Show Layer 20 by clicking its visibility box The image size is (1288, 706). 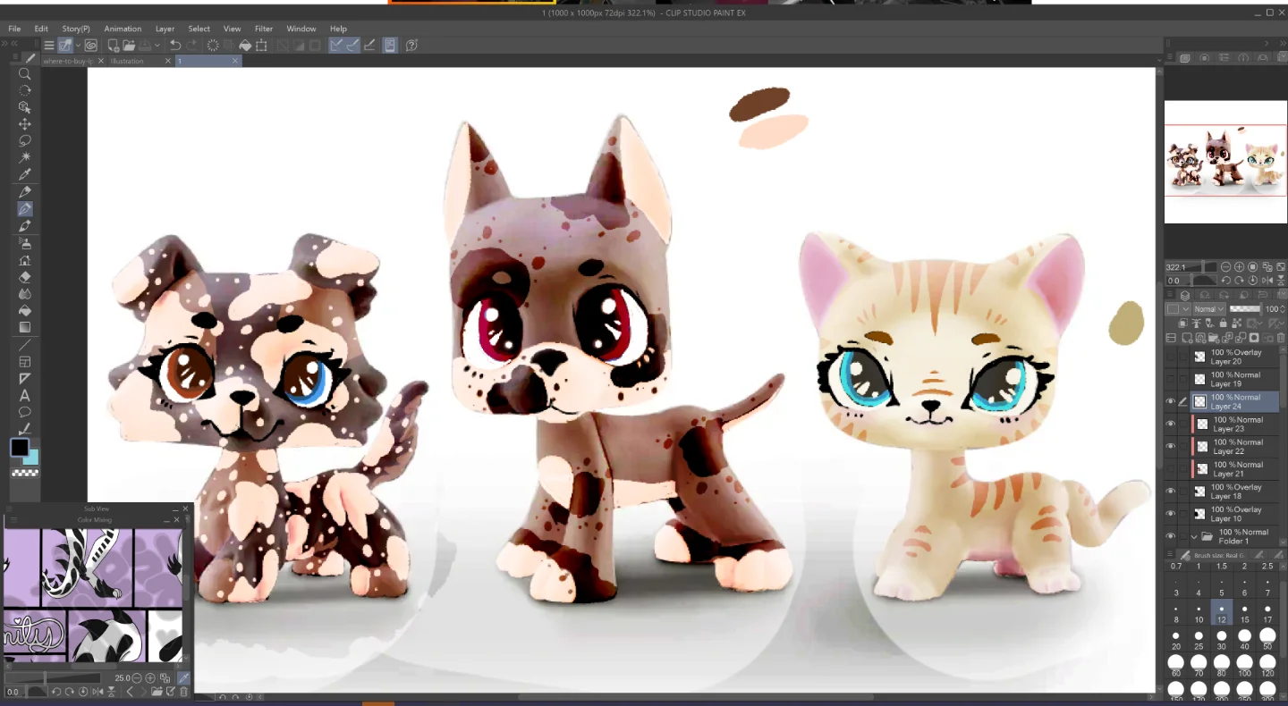(x=1170, y=357)
